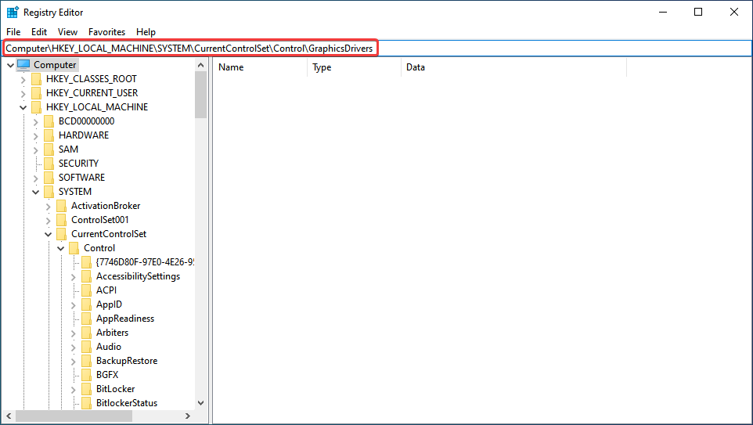Collapse the SYSTEM key
Image resolution: width=753 pixels, height=425 pixels.
pos(35,192)
